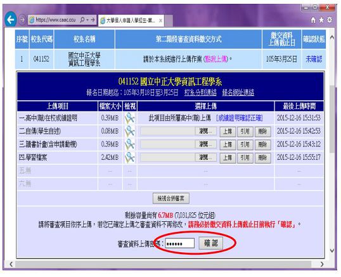Click the search magnifier in address bar
Viewport: 341px width, 277px height.
click(x=82, y=20)
